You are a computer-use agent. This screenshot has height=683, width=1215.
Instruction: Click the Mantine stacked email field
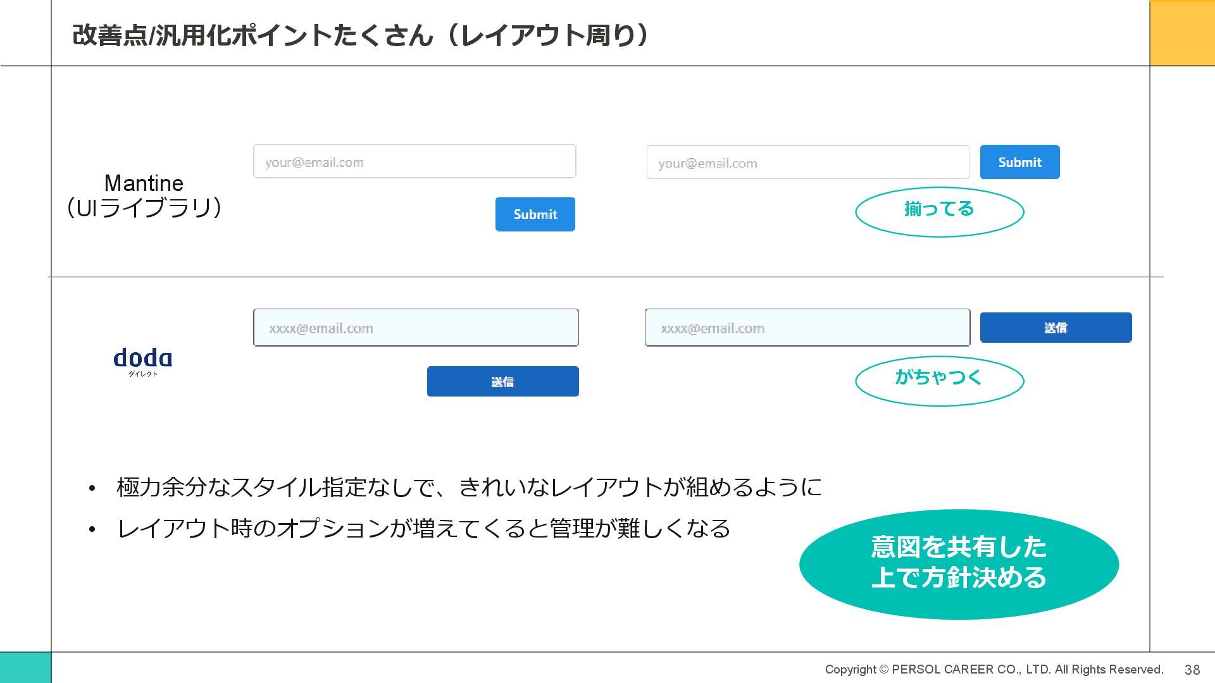(x=414, y=161)
